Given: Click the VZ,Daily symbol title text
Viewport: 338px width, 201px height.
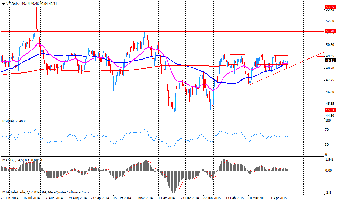Looking at the screenshot, I should 13,4.
